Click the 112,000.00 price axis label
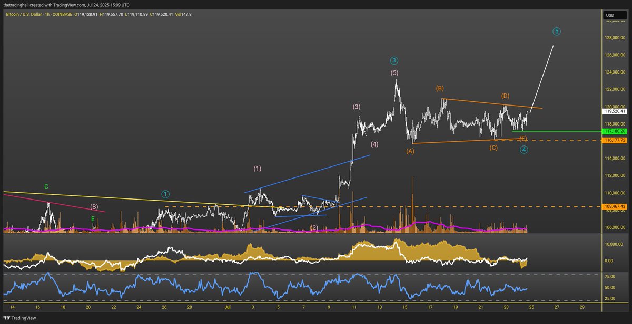The width and height of the screenshot is (632, 324). click(x=615, y=175)
